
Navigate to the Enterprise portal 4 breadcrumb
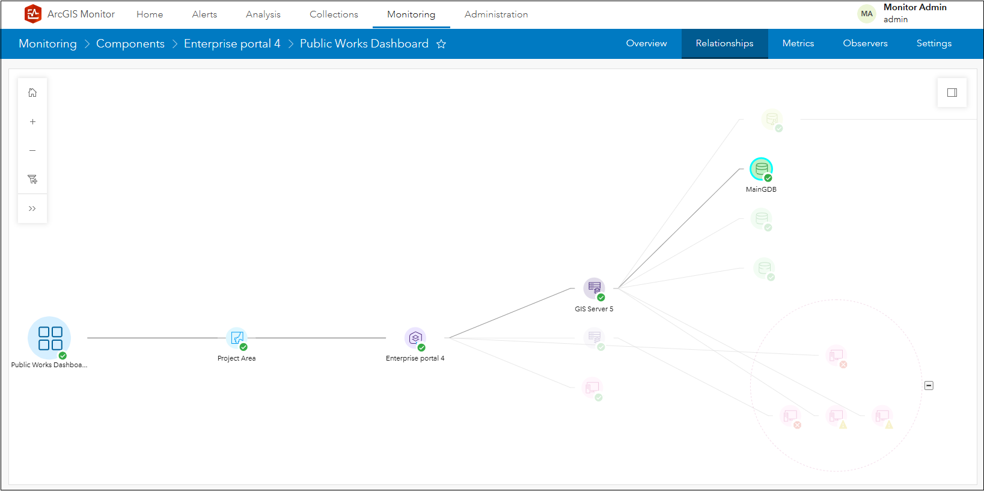coord(232,44)
